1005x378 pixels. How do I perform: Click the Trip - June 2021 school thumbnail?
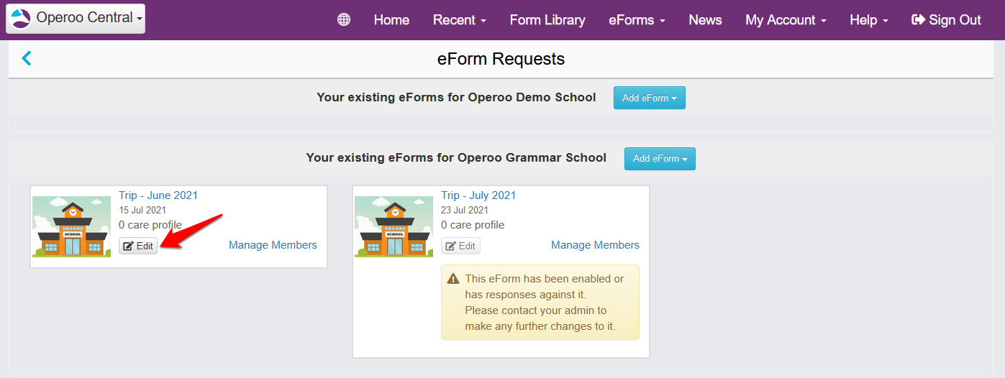tap(72, 226)
